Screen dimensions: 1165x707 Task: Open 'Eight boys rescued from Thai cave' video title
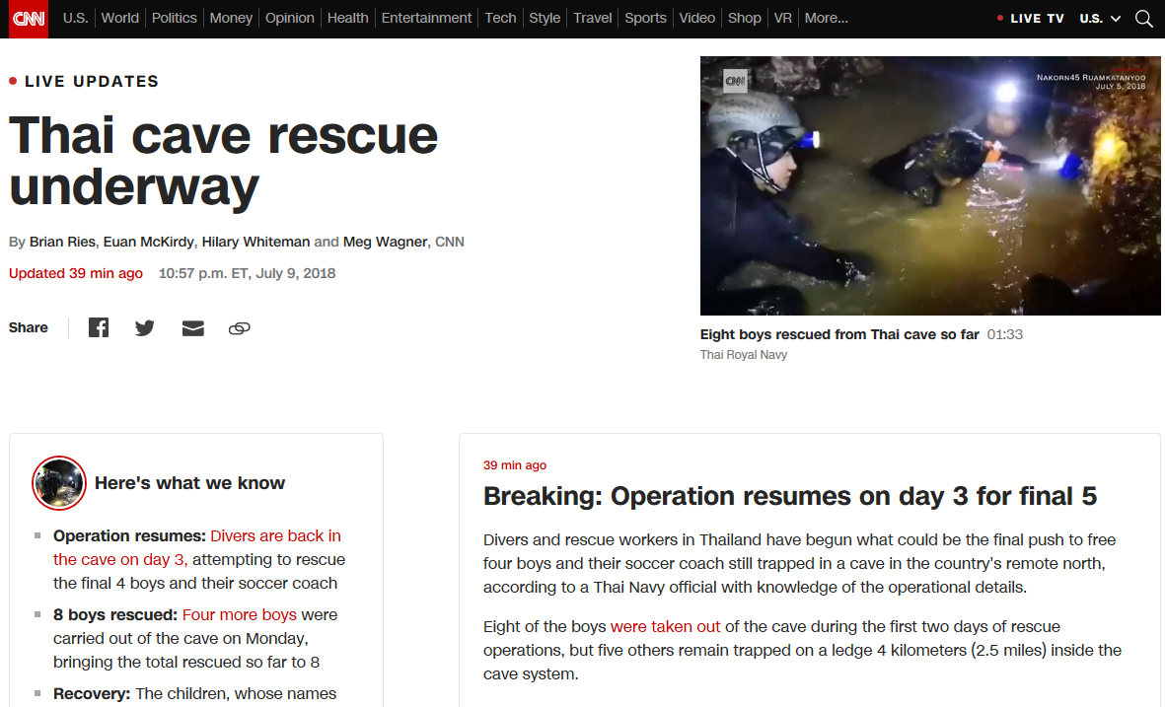tap(839, 334)
